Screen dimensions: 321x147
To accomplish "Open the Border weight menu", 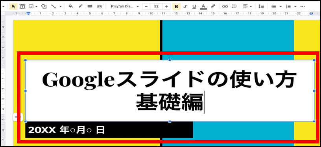I will pos(90,6).
